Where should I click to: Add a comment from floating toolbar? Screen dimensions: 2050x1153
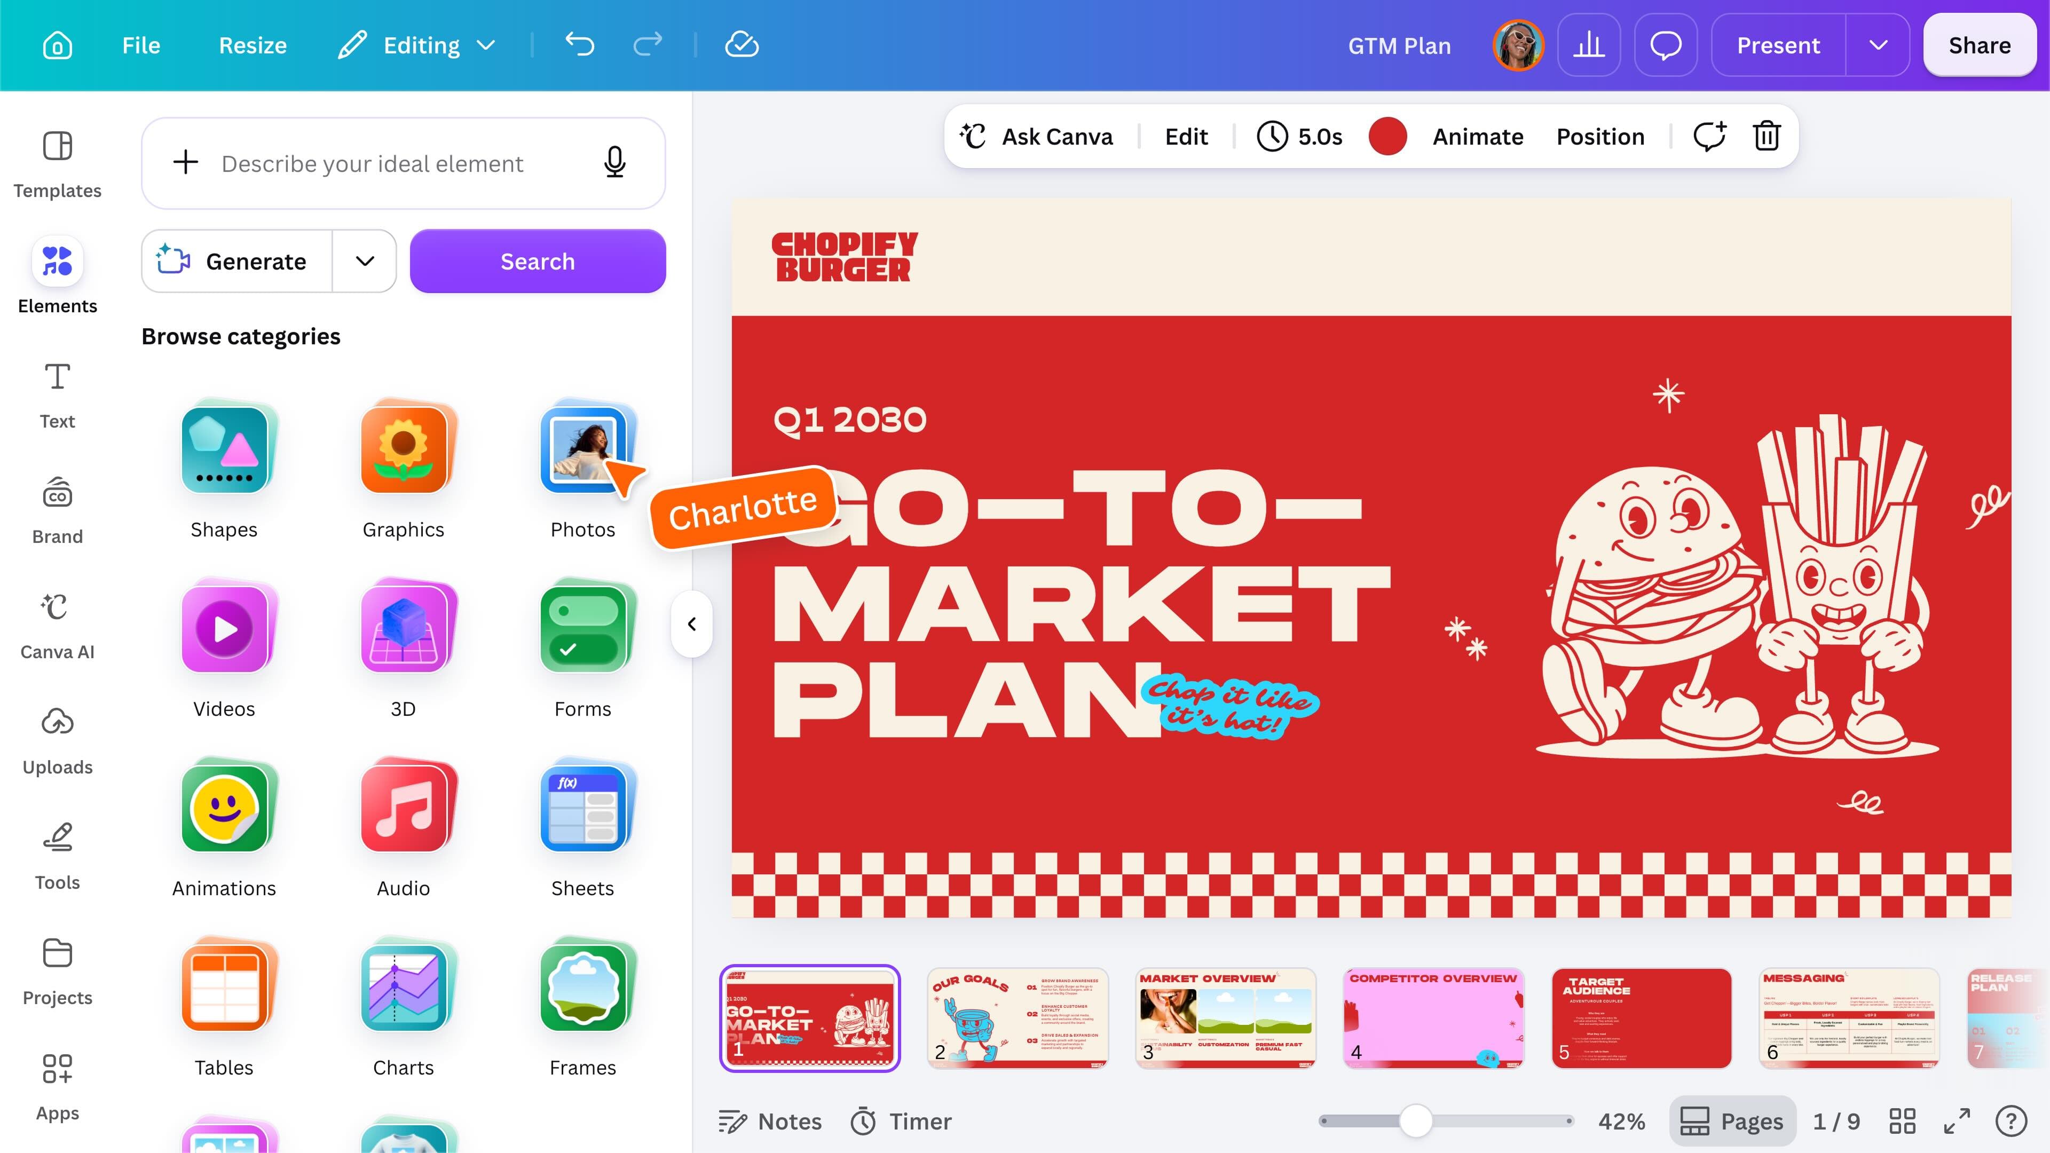[x=1709, y=136]
